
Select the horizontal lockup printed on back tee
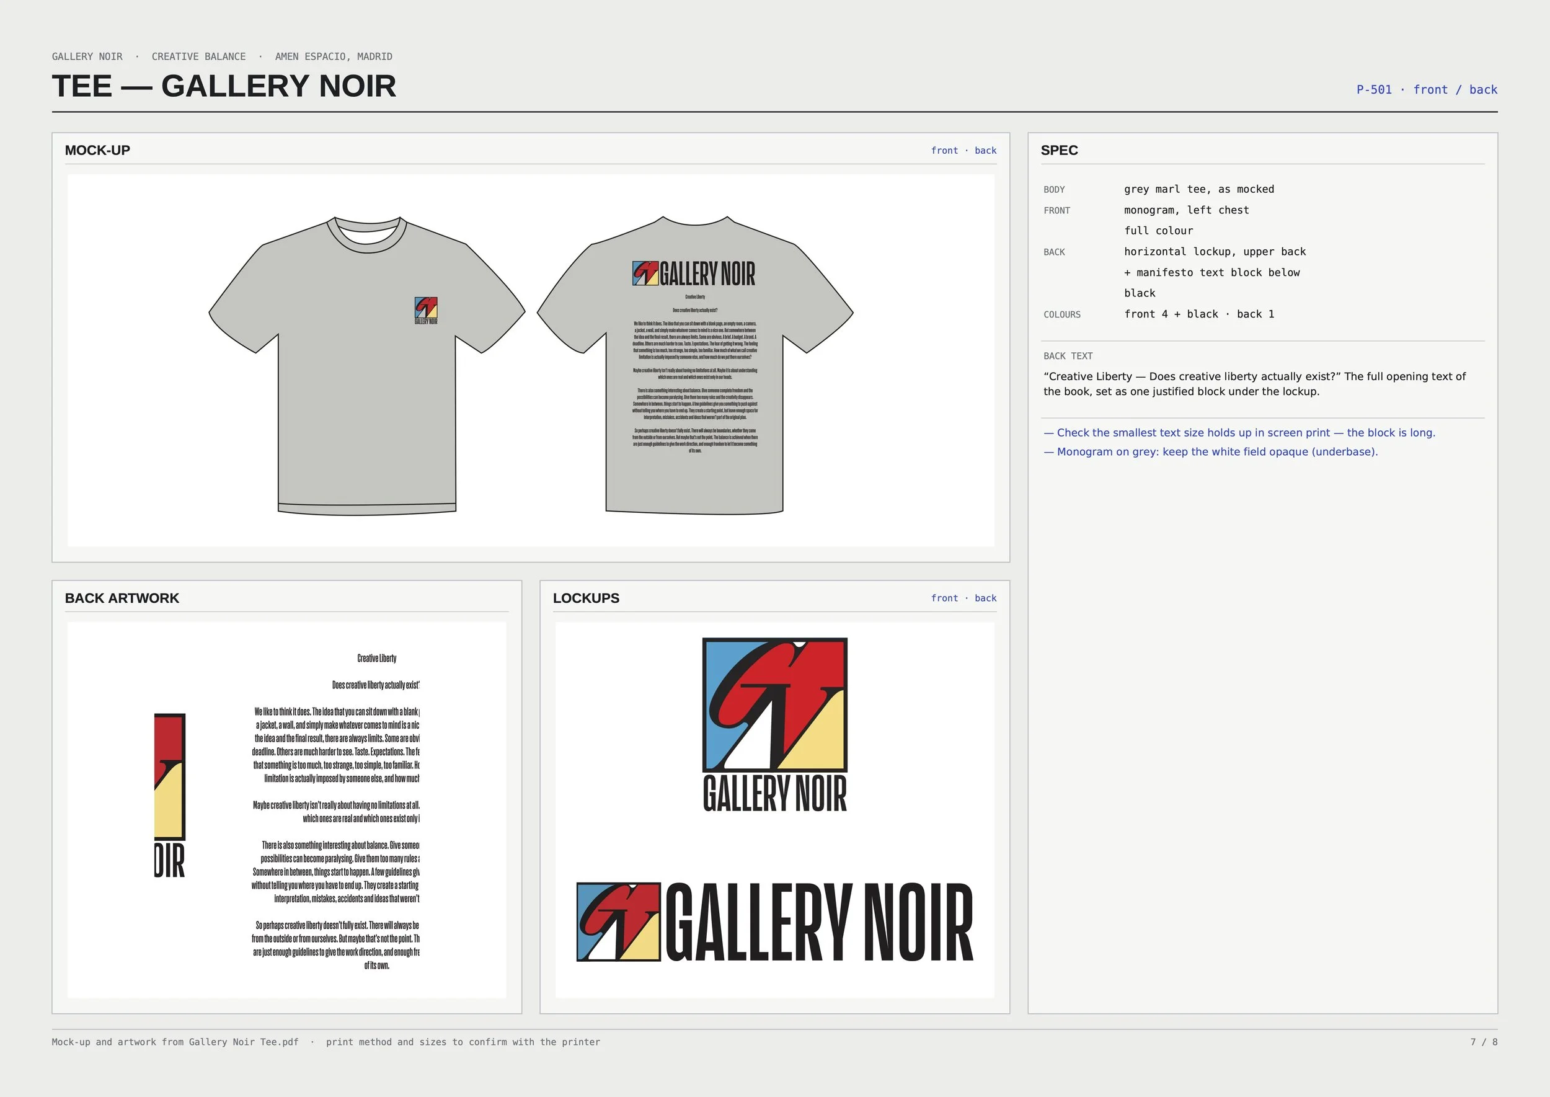[x=694, y=273]
